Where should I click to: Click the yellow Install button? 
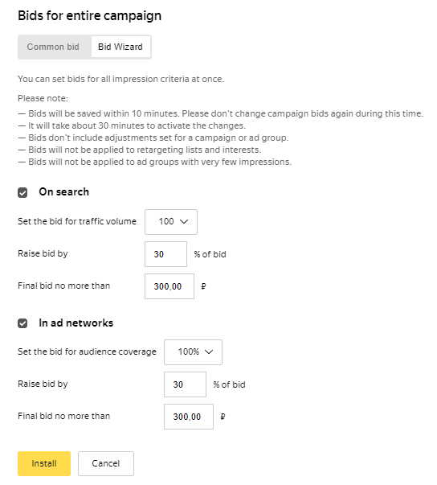44,463
